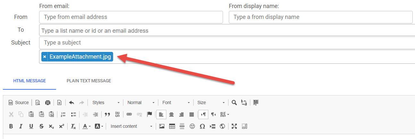Open the Styles dropdown
415x139 pixels.
(105, 102)
